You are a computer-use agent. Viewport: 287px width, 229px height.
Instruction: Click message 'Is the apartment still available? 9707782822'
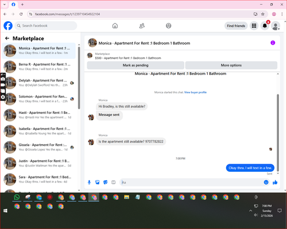pyautogui.click(x=131, y=141)
